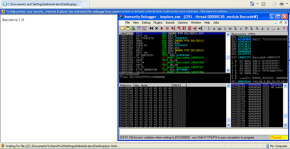Screen dimensions: 290x149
Task: Open Threads window with 't' button
Action: [225, 28]
